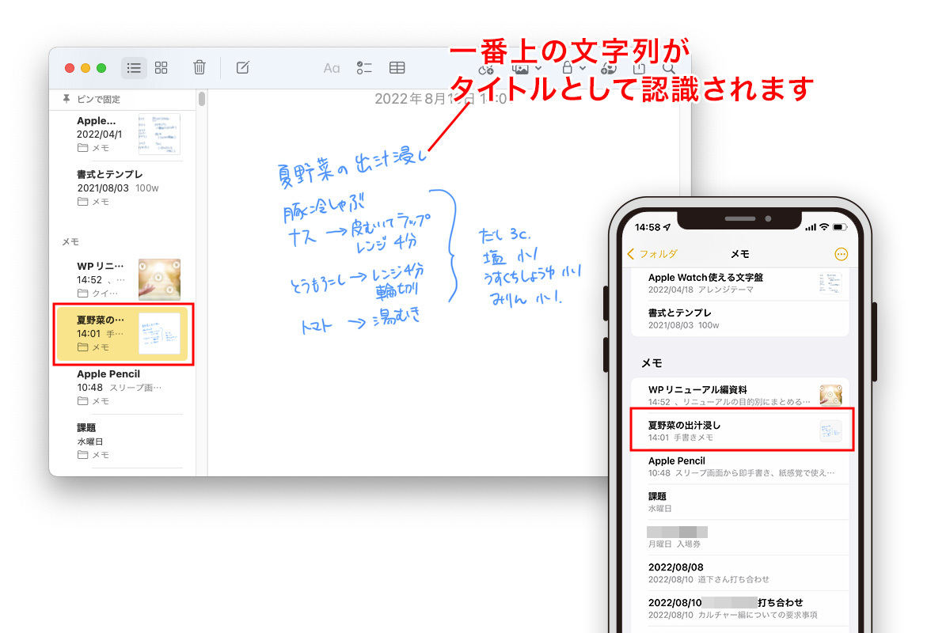Tap the WPリニューアル編資料 thumbnail on iPhone

pyautogui.click(x=830, y=396)
